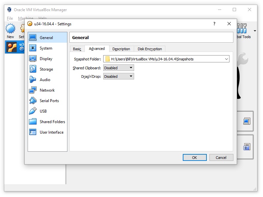This screenshot has height=197, width=263.
Task: Select the Shared Folders icon
Action: [x=33, y=122]
